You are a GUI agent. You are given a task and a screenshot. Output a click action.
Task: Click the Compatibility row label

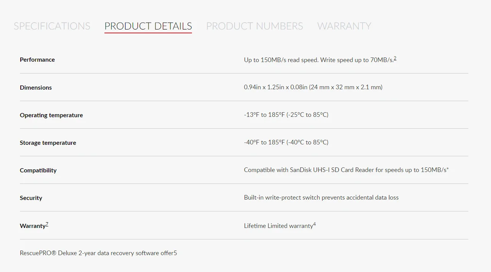coord(38,170)
